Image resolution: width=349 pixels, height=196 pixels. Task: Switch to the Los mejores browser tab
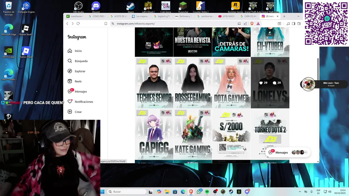[140, 16]
